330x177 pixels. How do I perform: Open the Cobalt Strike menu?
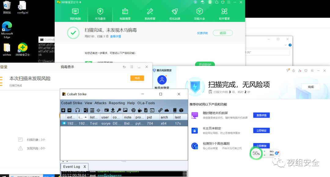coord(71,103)
